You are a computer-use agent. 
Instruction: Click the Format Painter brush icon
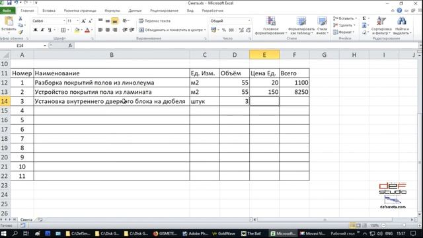click(20, 32)
